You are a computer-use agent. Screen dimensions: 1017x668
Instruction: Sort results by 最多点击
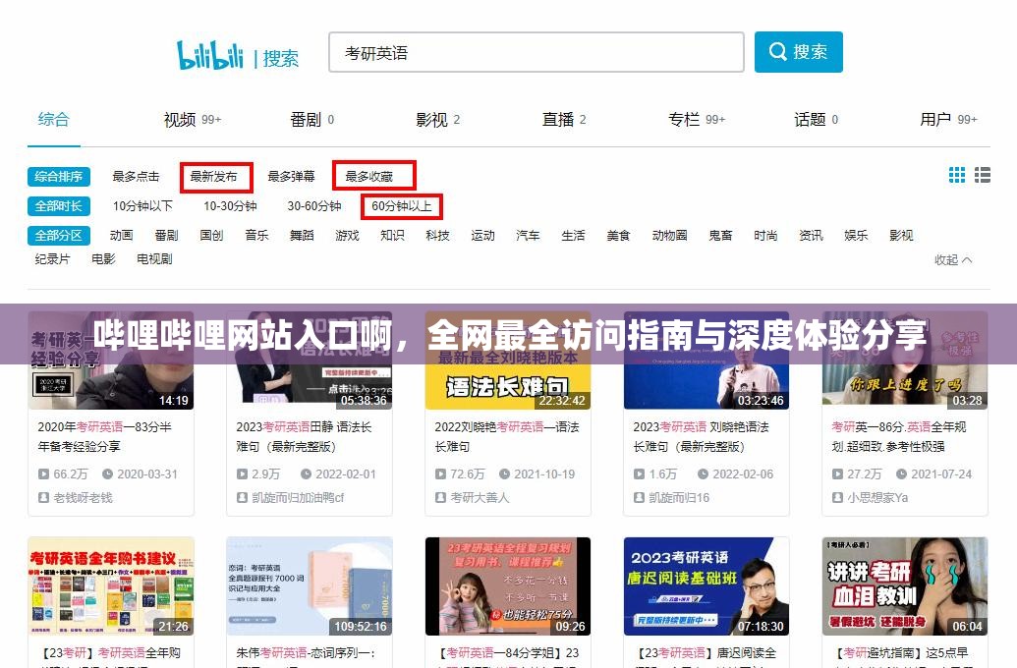pos(136,177)
